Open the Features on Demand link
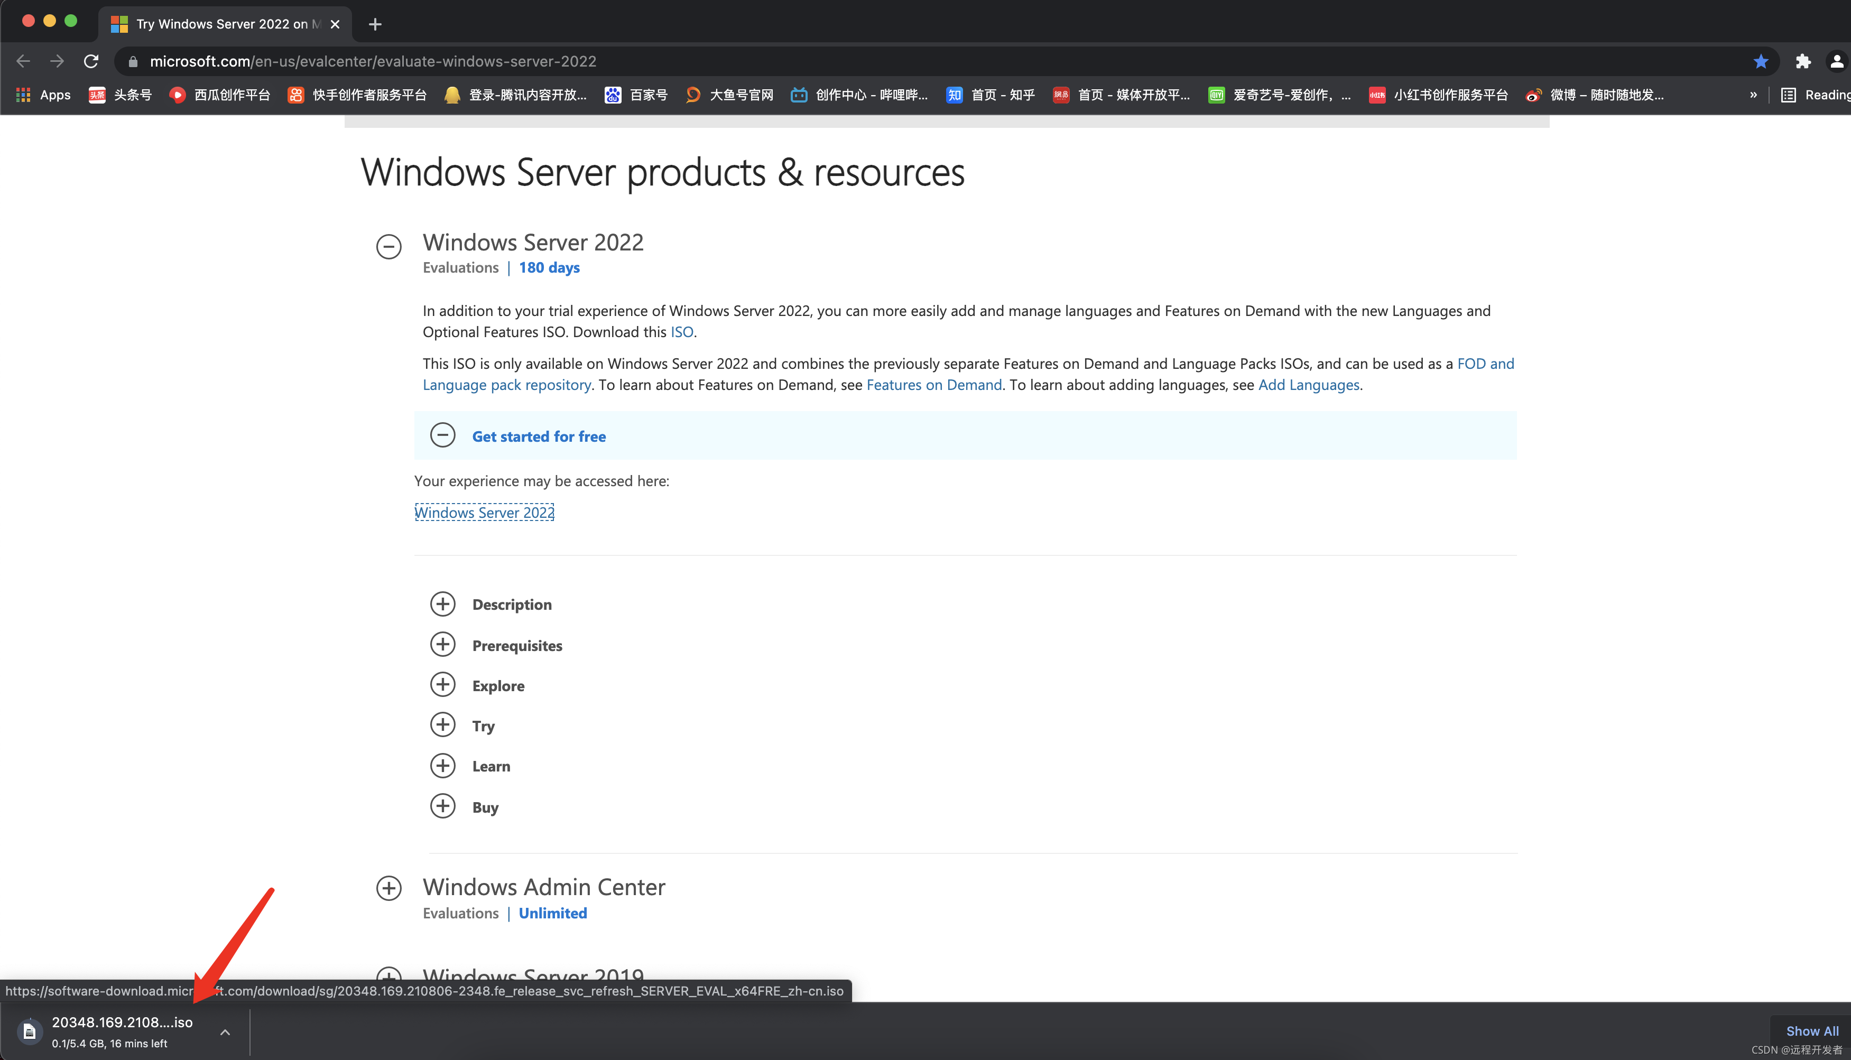1851x1060 pixels. click(933, 384)
